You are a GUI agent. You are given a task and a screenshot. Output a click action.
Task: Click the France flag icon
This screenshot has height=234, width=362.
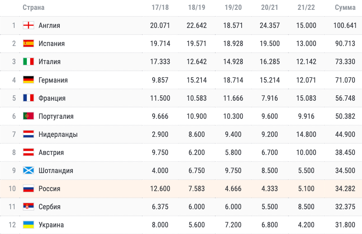[x=28, y=98]
